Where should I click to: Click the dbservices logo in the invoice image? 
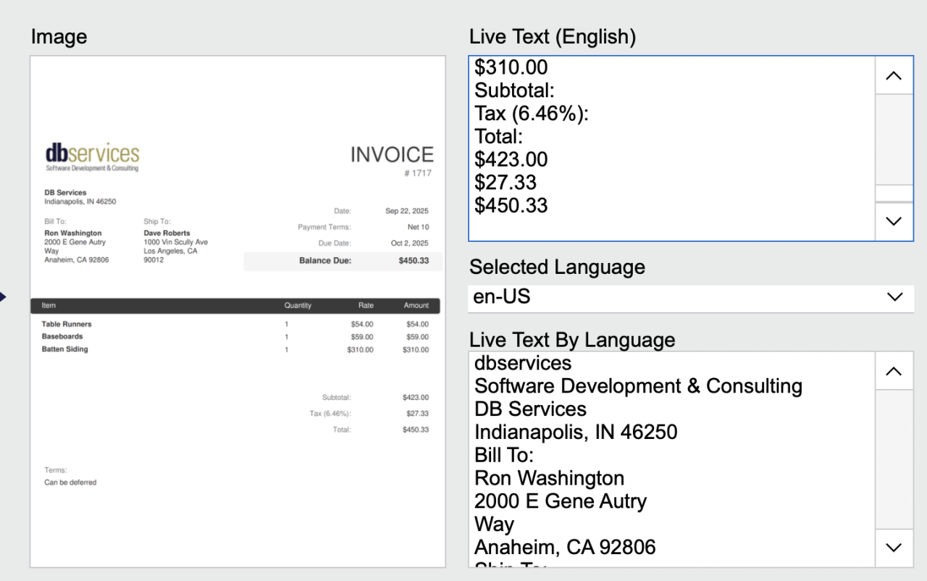pos(91,155)
